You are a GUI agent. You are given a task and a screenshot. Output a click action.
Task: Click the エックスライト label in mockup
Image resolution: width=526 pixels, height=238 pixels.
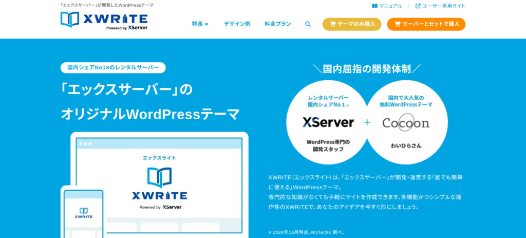tap(159, 158)
